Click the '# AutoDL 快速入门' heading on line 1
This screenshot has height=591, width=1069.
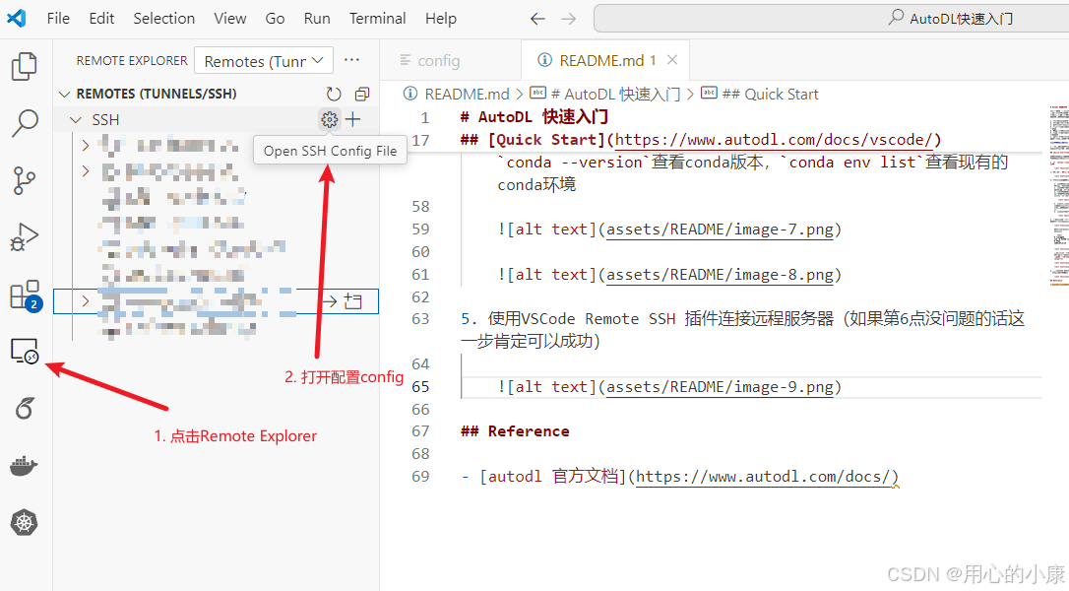pyautogui.click(x=534, y=116)
